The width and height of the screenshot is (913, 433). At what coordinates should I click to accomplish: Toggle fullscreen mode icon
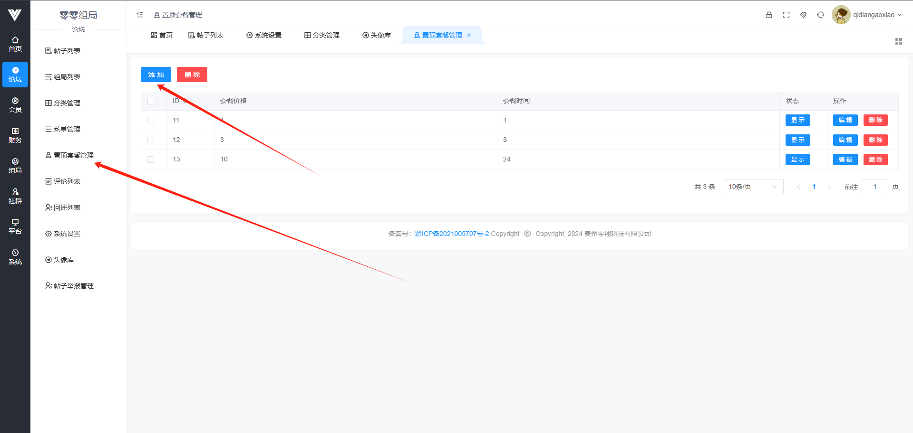pyautogui.click(x=786, y=15)
